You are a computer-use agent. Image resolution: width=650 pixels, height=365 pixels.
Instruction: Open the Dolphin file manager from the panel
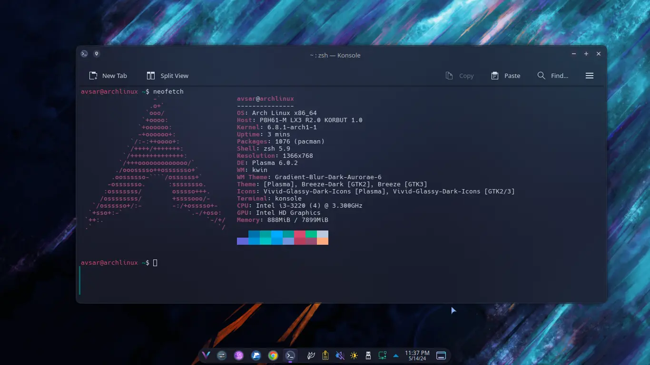click(256, 355)
